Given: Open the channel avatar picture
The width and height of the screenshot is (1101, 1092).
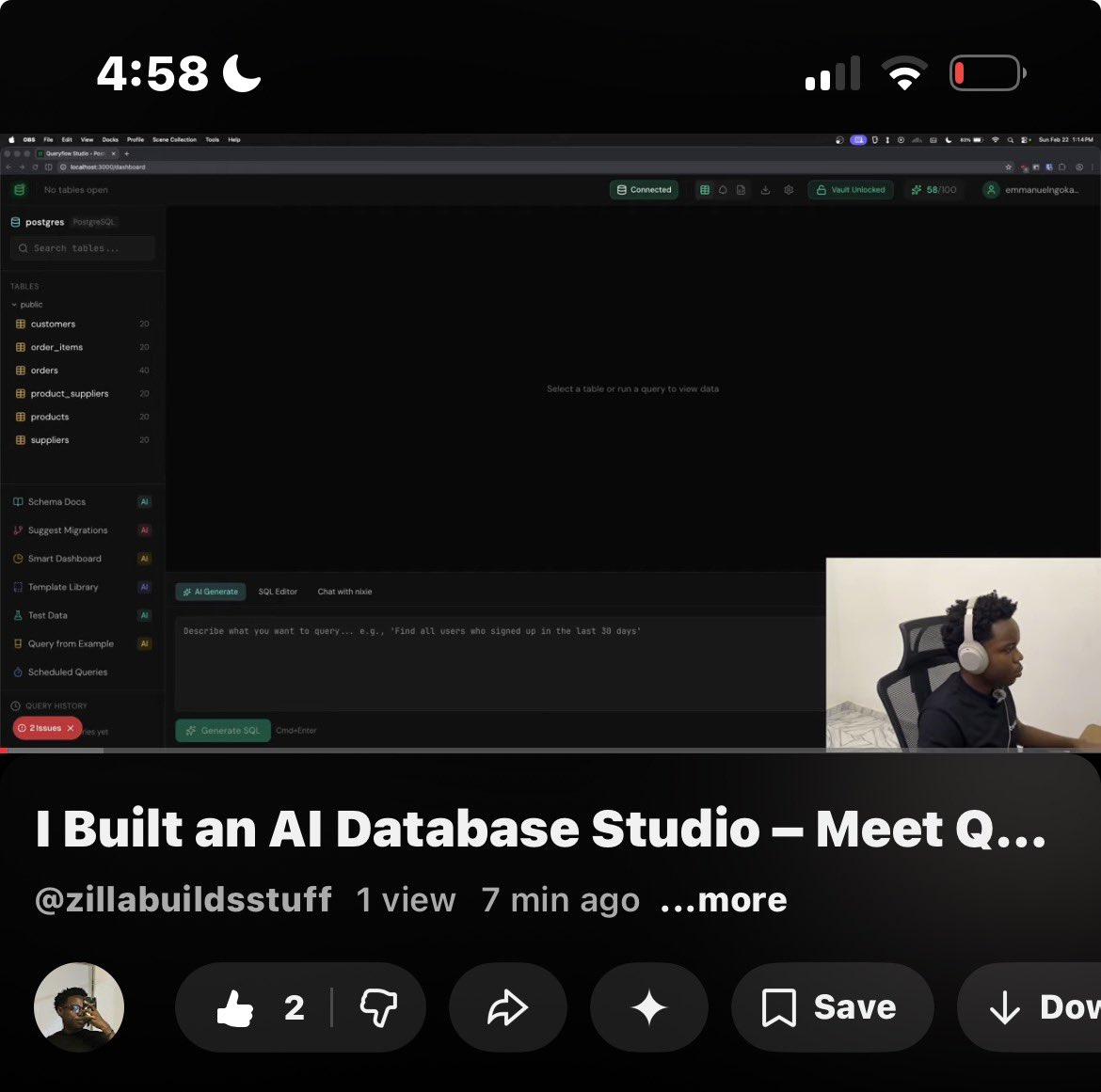Looking at the screenshot, I should click(79, 1007).
